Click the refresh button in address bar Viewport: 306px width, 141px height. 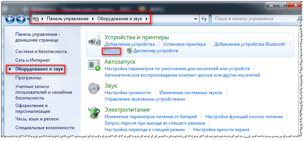click(204, 19)
